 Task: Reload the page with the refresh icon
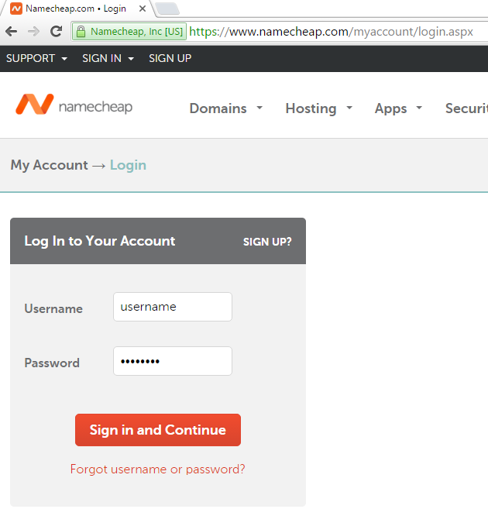click(x=56, y=32)
